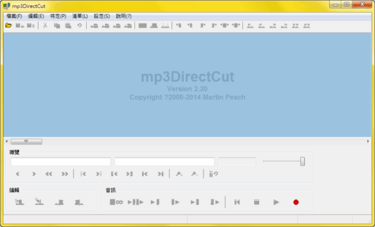Click the yellow open-folder toolbar icon

tap(9, 26)
